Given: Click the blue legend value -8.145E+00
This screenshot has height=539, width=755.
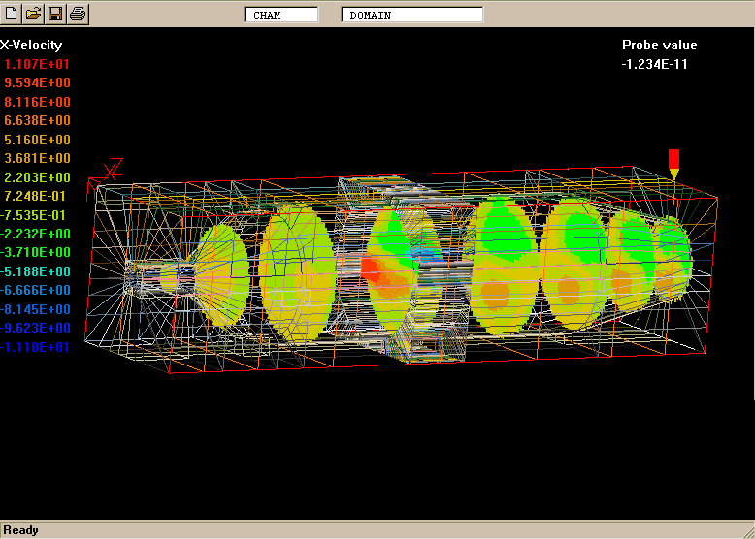Looking at the screenshot, I should [35, 309].
